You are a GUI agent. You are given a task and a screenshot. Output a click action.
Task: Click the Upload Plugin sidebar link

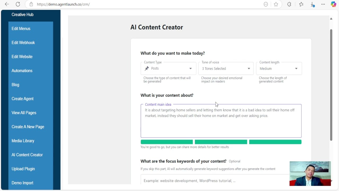click(x=23, y=169)
